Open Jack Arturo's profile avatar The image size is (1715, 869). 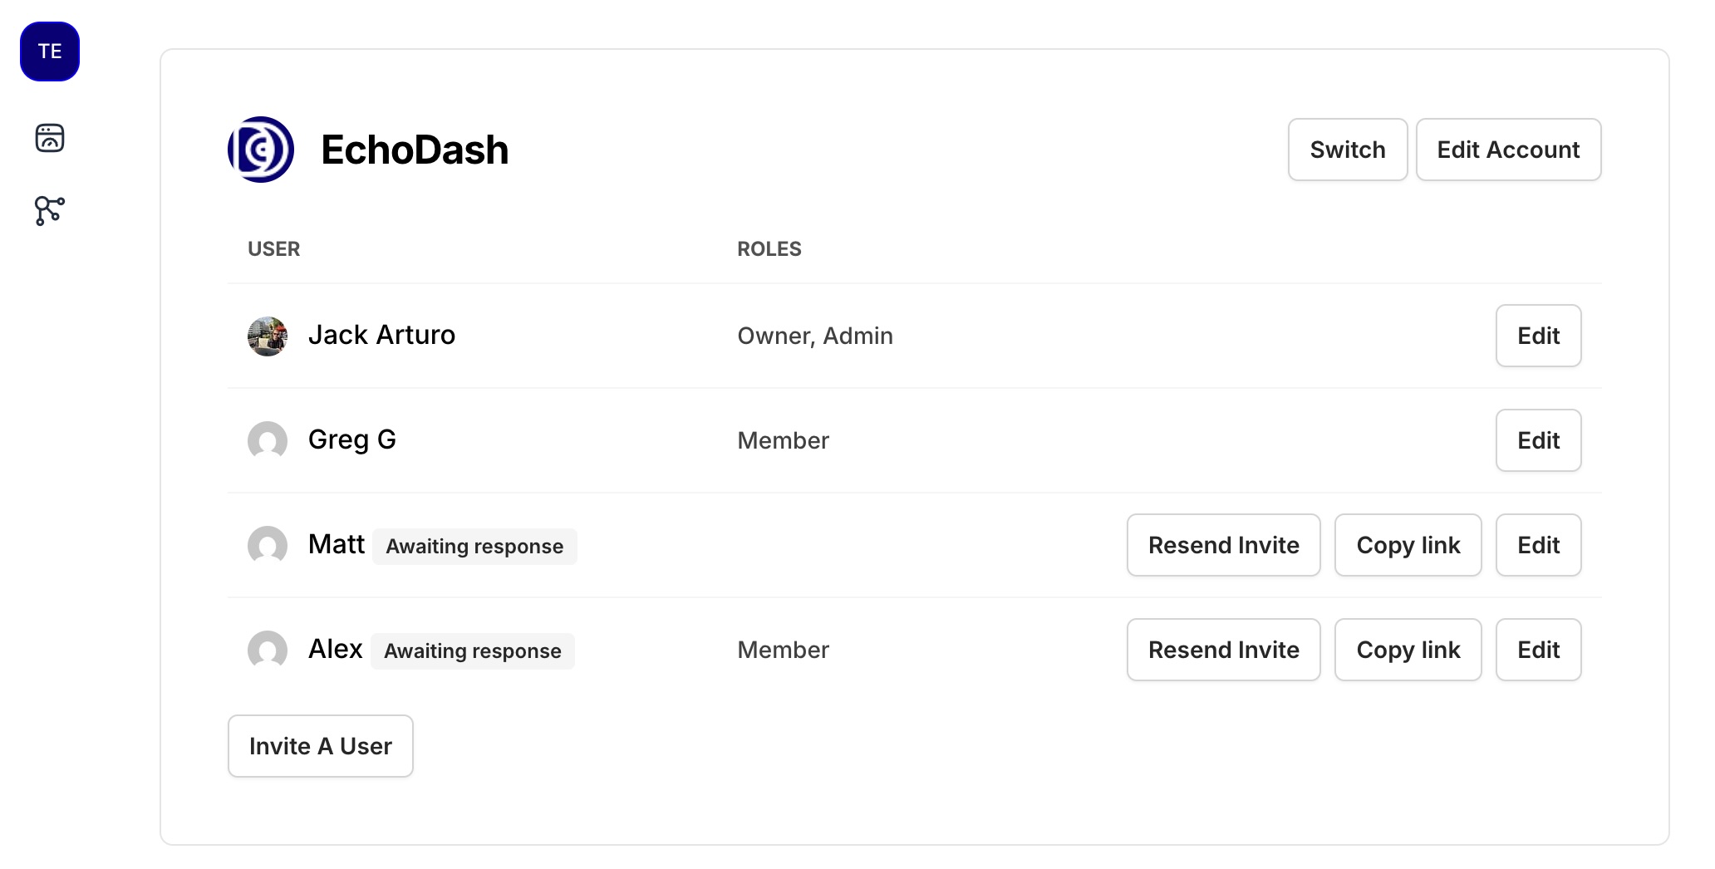[x=267, y=336]
